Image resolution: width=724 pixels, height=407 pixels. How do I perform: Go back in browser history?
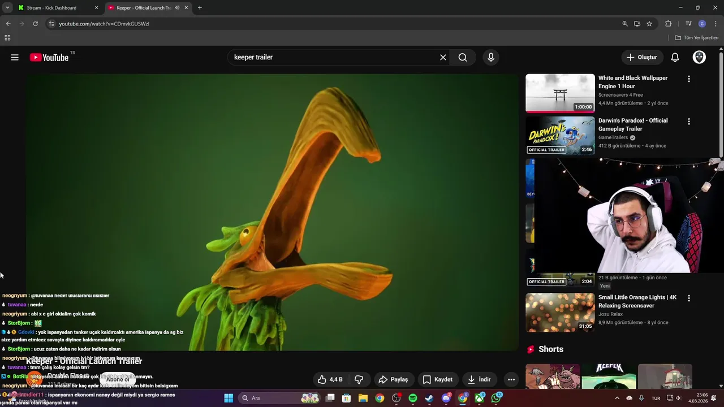8,24
